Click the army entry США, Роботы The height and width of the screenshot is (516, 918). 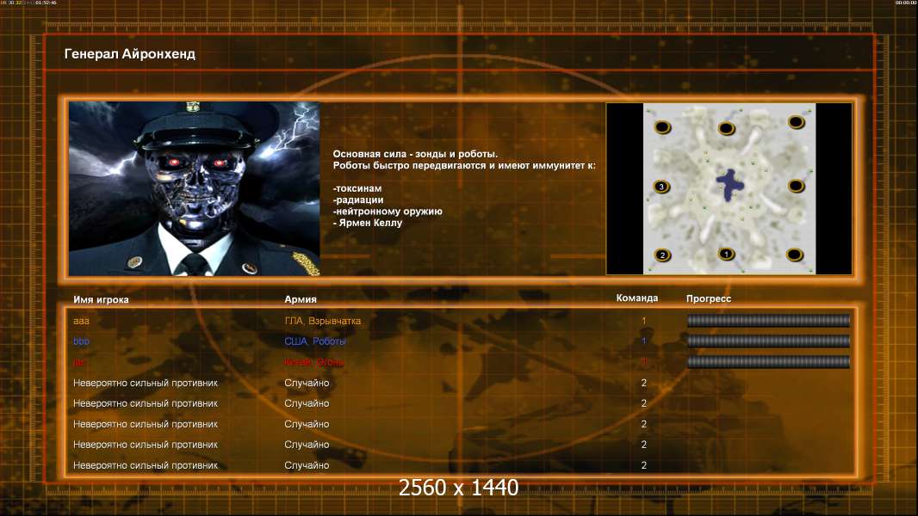[x=315, y=341]
